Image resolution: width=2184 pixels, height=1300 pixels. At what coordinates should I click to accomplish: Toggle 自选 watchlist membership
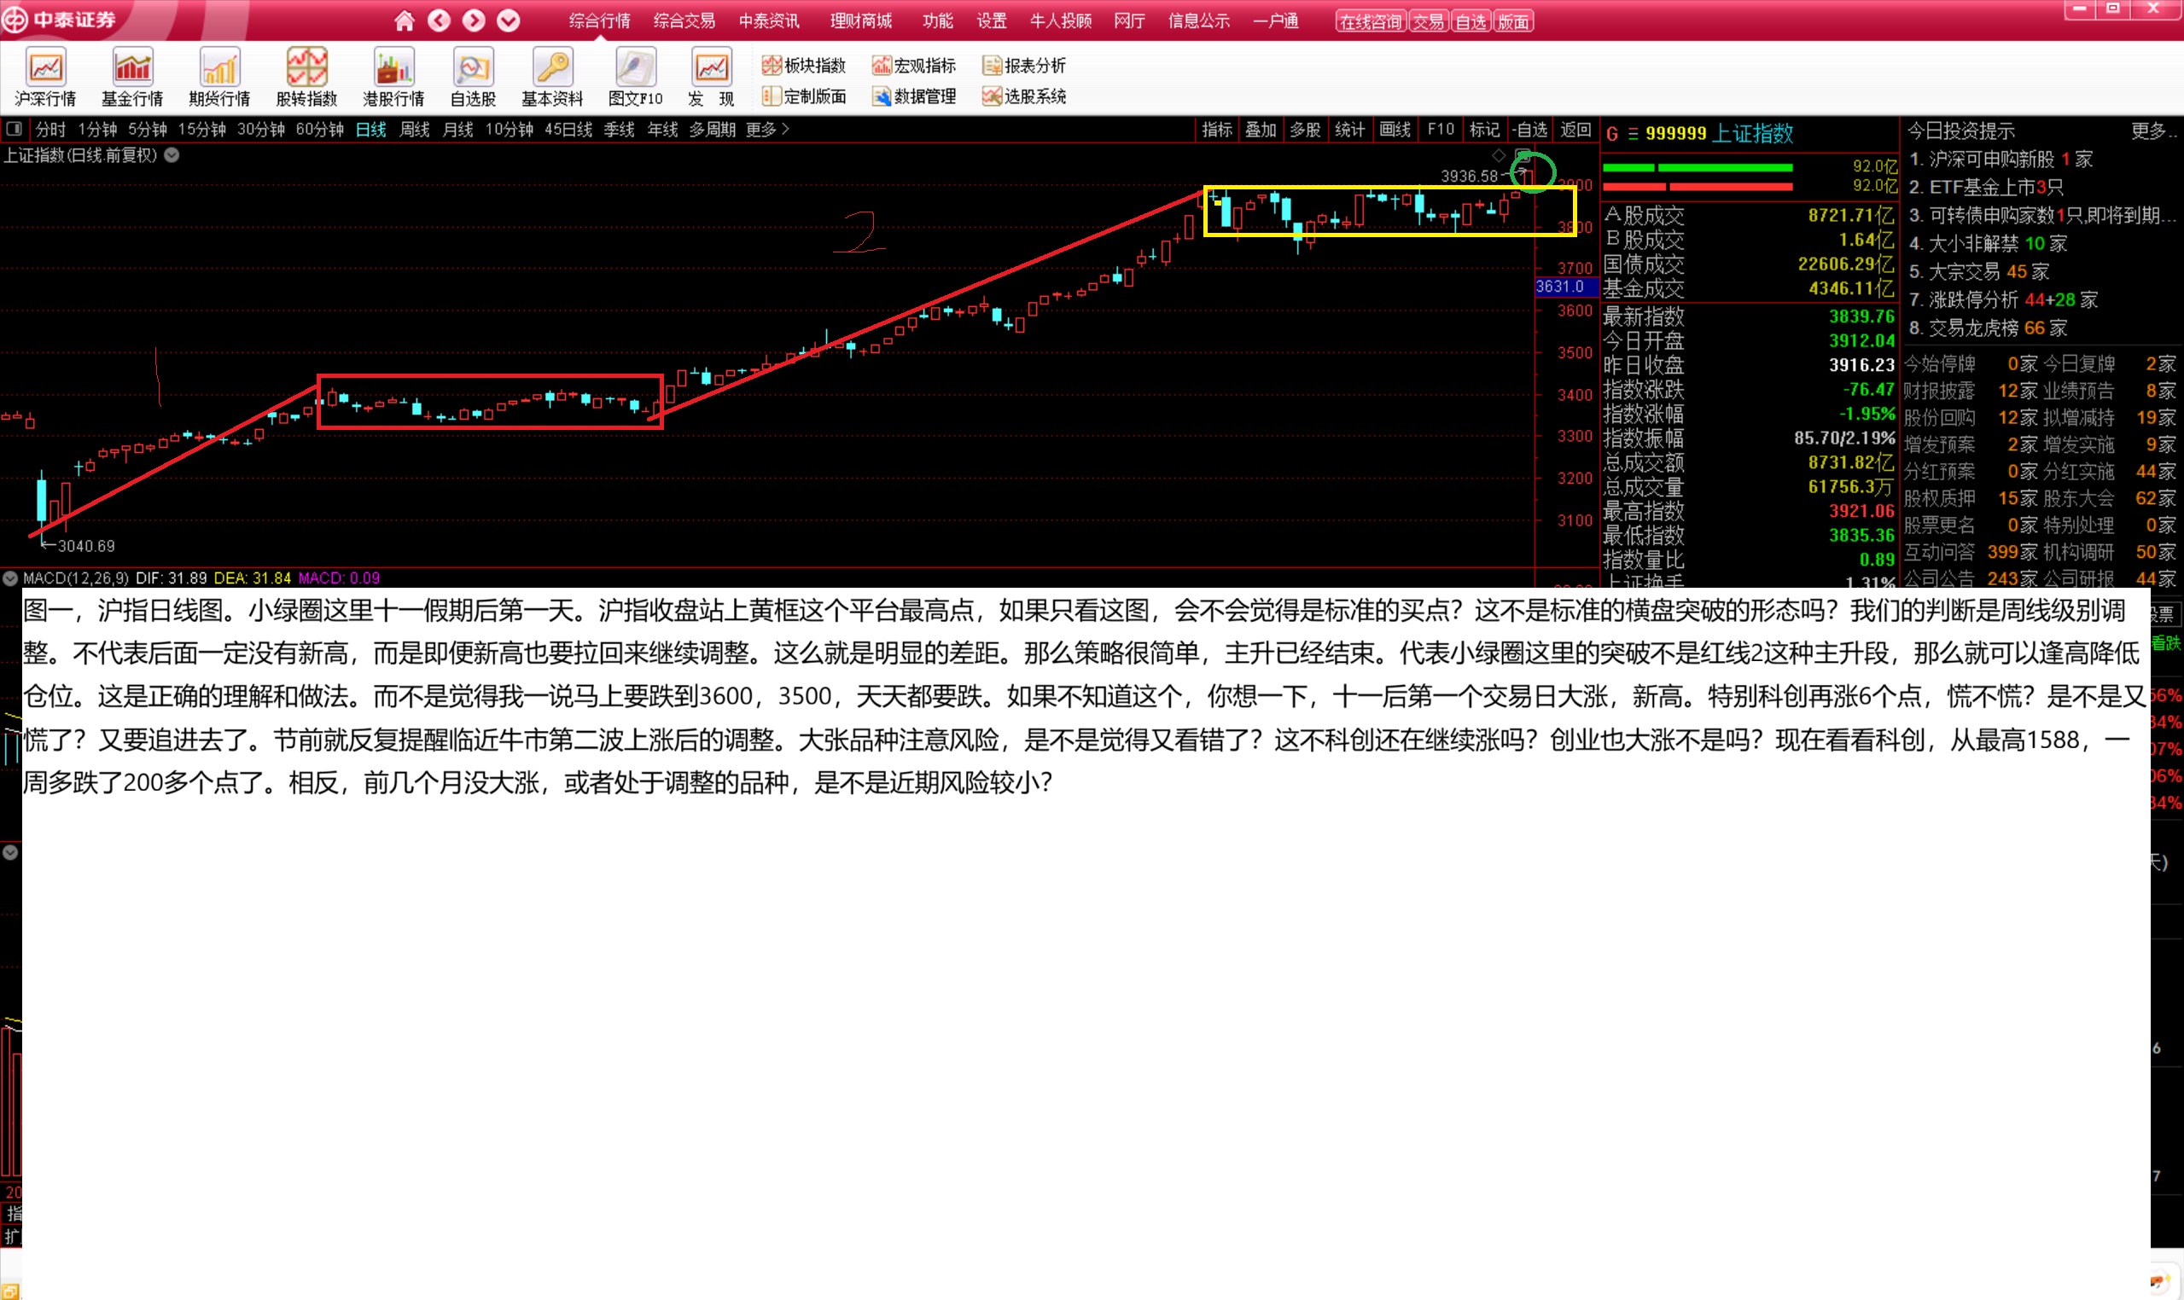[x=1530, y=130]
